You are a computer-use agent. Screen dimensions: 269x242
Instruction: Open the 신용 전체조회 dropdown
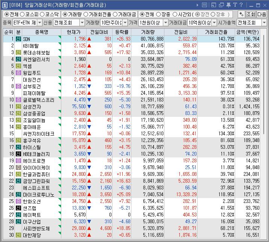pyautogui.click(x=82, y=23)
